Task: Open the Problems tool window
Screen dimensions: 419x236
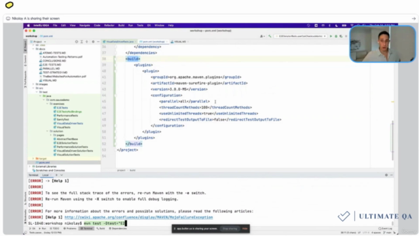Action: (x=70, y=229)
